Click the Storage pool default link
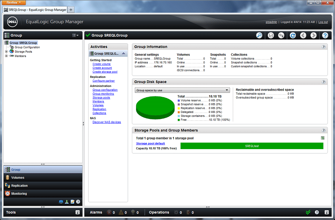 pos(151,143)
